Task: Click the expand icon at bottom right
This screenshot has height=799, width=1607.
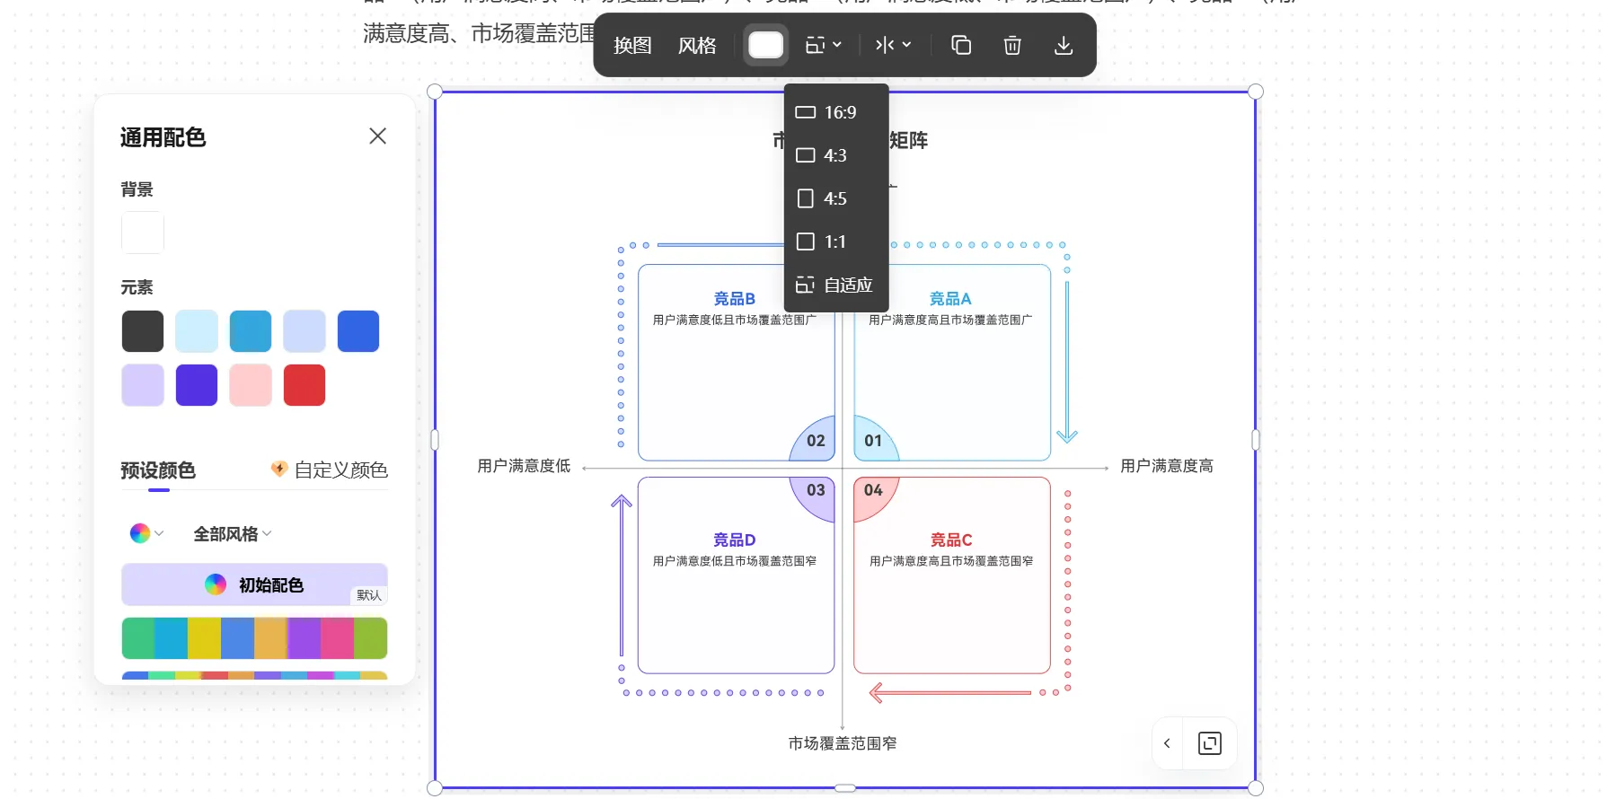Action: pyautogui.click(x=1210, y=743)
